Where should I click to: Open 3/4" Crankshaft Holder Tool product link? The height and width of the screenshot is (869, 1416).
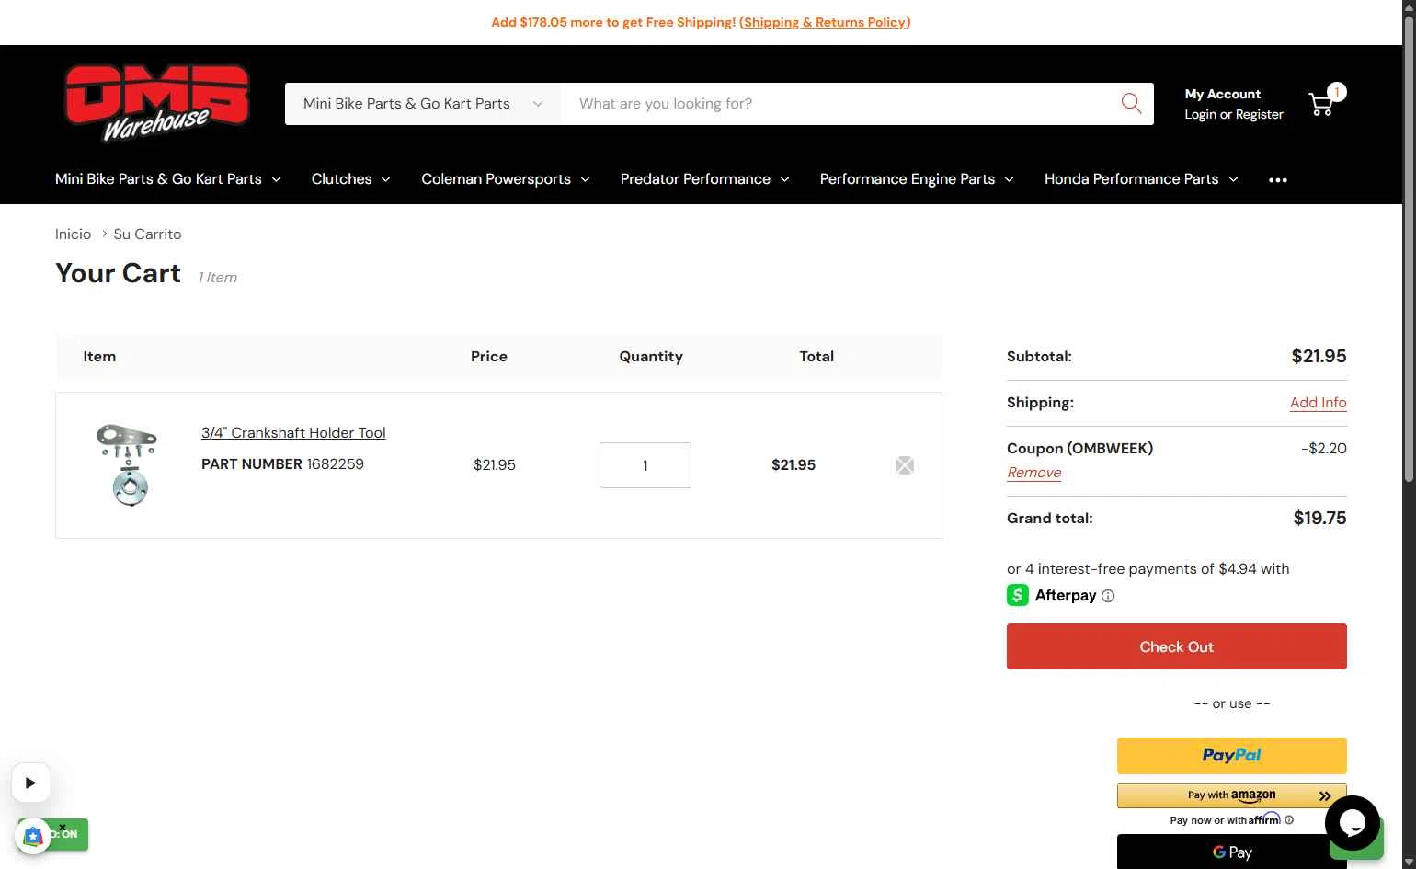[293, 433]
